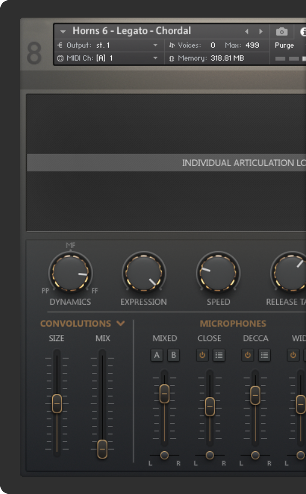Toggle CLOSE microphone power button
The image size is (306, 494).
click(202, 355)
